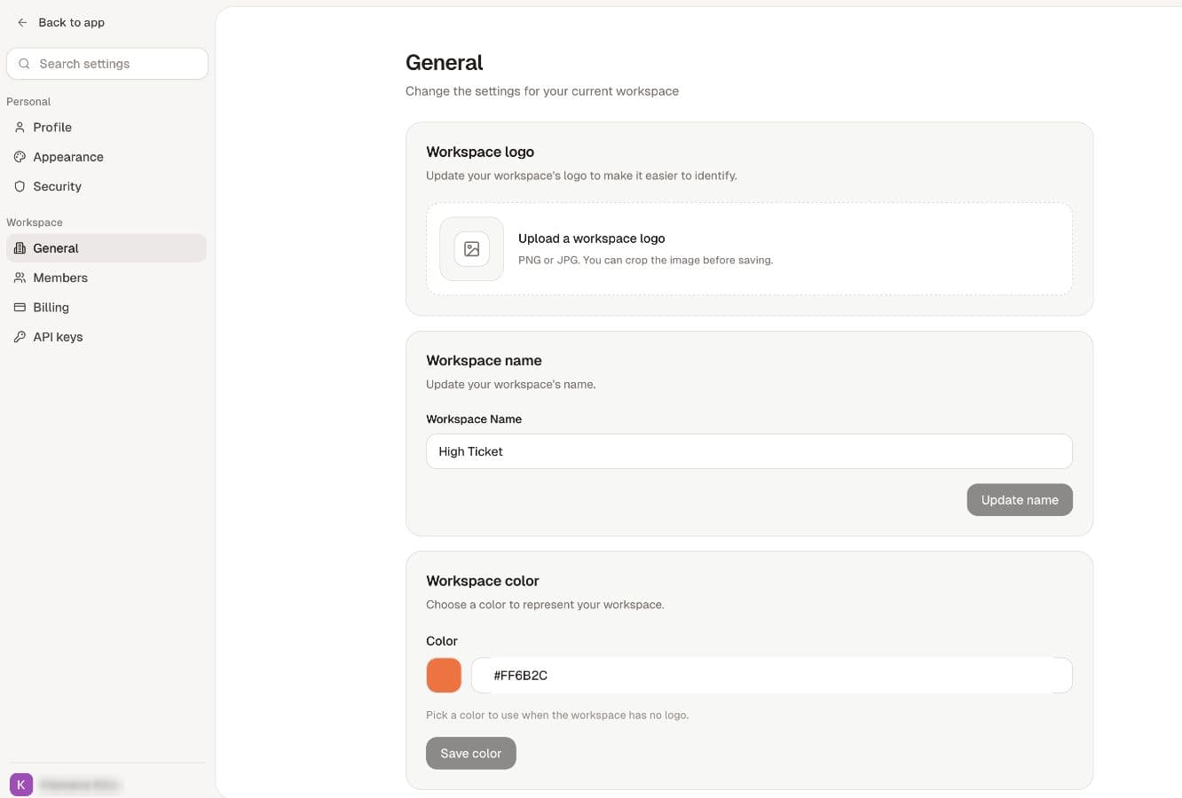Click Upload a workspace logo text

592,239
